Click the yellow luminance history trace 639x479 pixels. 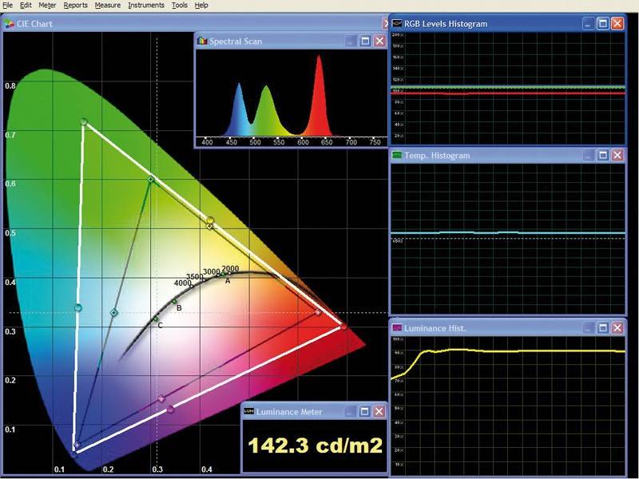point(508,350)
